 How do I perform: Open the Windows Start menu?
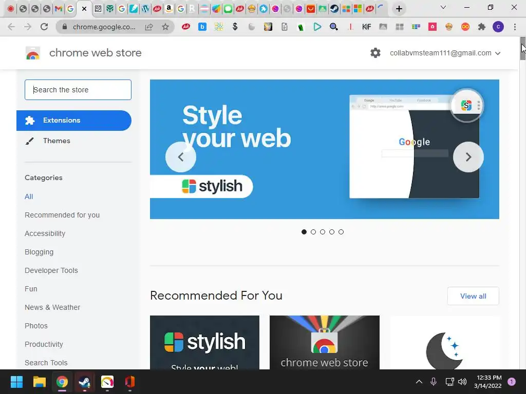pos(16,382)
